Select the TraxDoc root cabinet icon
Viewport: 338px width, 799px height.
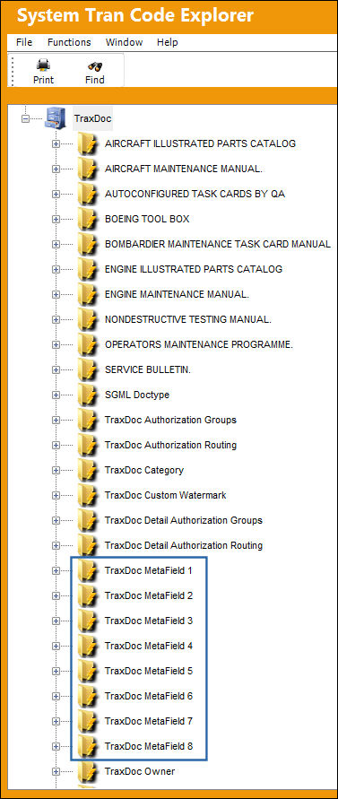55,118
